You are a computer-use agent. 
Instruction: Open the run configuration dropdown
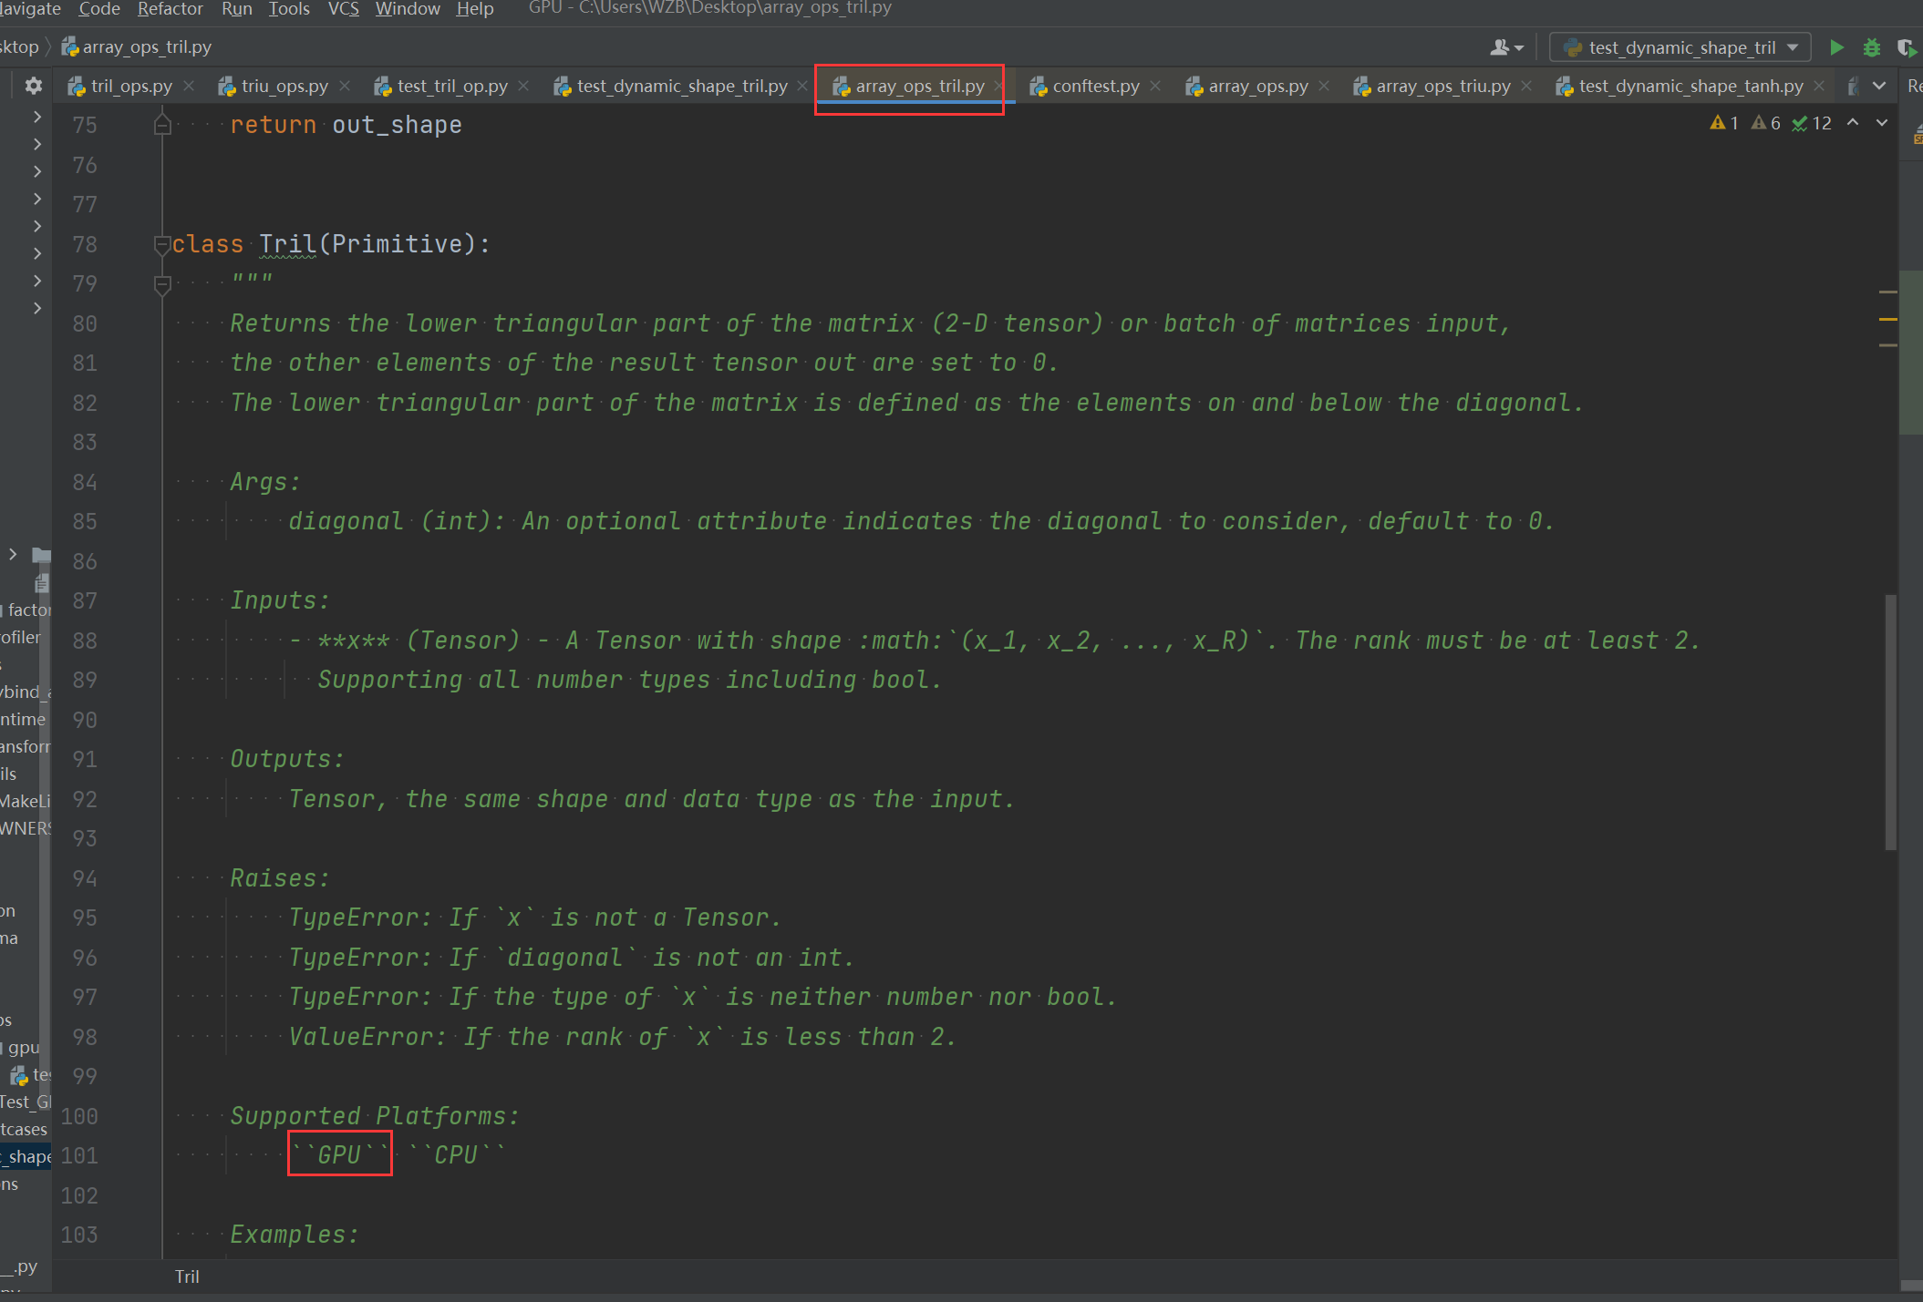pos(1680,47)
